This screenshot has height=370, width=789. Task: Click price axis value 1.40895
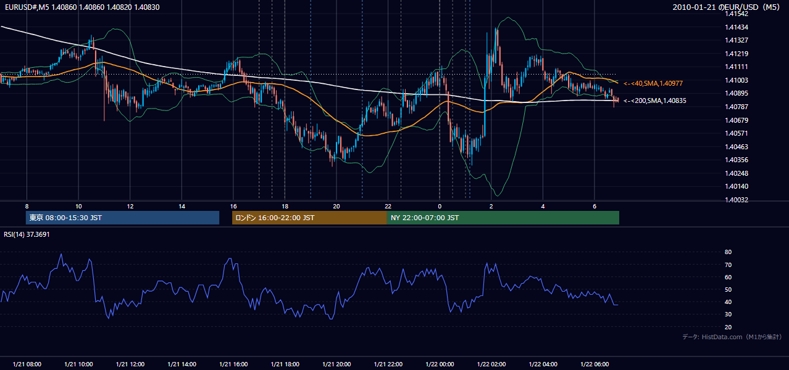coord(737,93)
